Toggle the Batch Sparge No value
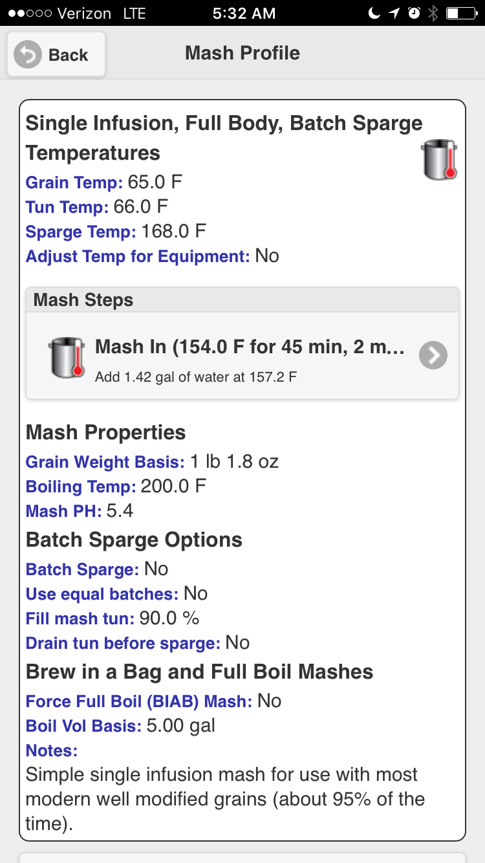485x863 pixels. [x=156, y=569]
